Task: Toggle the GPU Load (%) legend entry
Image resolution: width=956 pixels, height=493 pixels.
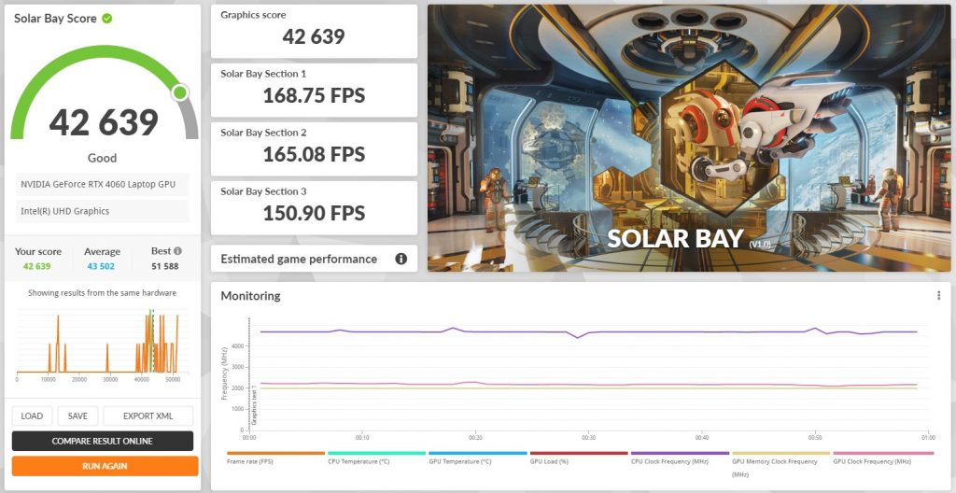Action: [x=579, y=458]
